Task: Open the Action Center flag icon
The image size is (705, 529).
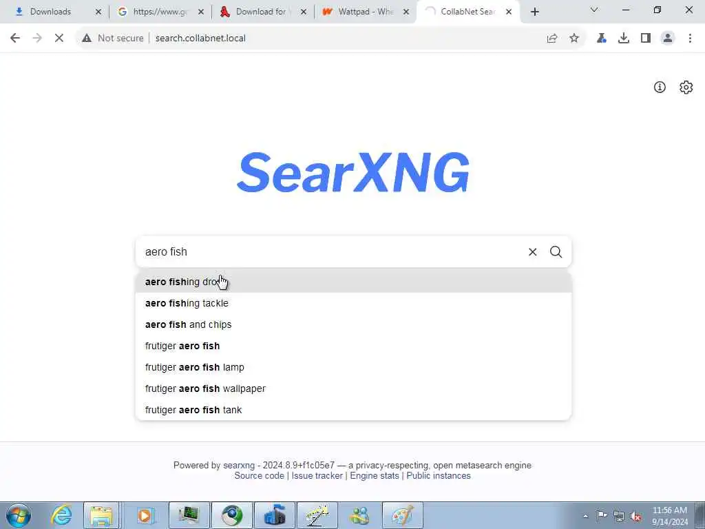Action: (x=602, y=516)
